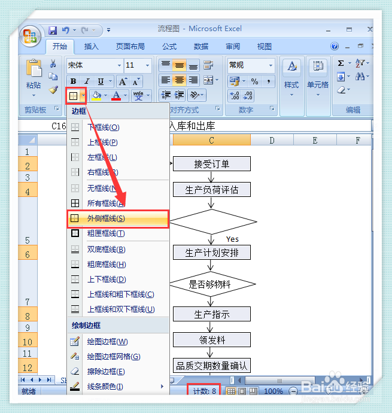Toggle Italic formatting

87,81
